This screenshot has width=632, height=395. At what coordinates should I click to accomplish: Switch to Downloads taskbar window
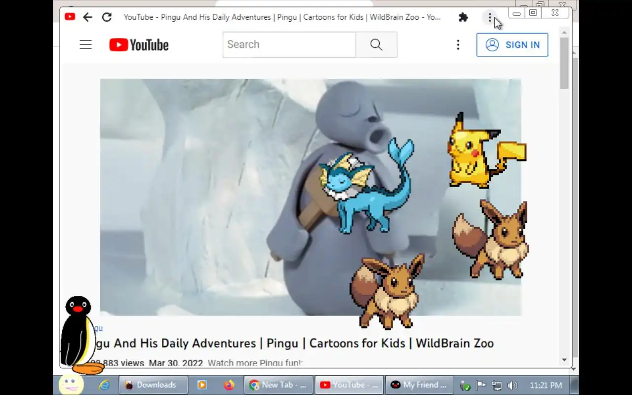(153, 385)
